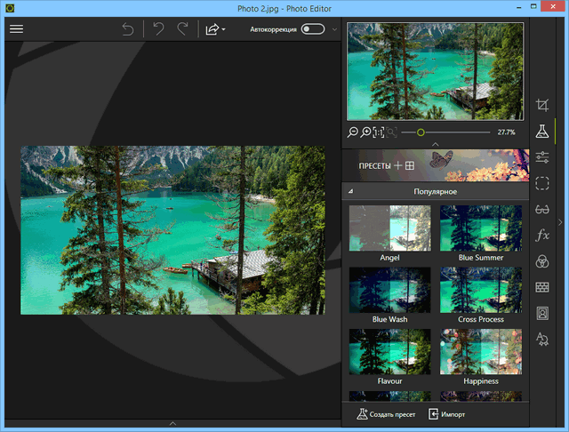Click the revert to original arrow icon

[x=128, y=29]
